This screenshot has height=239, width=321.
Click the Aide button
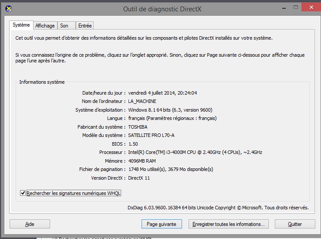pos(30,224)
